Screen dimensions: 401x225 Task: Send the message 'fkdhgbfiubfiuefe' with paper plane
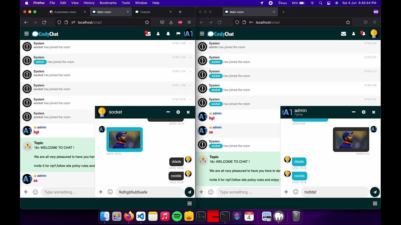(190, 192)
